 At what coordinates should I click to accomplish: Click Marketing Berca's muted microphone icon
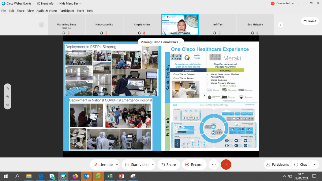[69, 33]
